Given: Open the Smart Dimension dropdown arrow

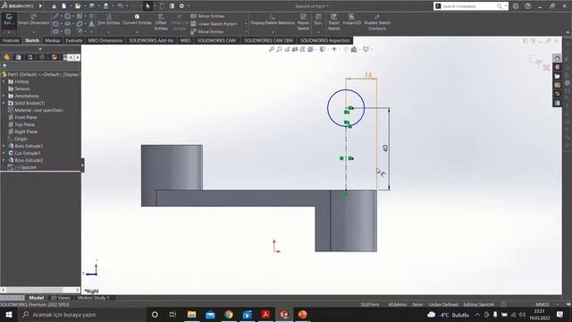Looking at the screenshot, I should tap(34, 32).
